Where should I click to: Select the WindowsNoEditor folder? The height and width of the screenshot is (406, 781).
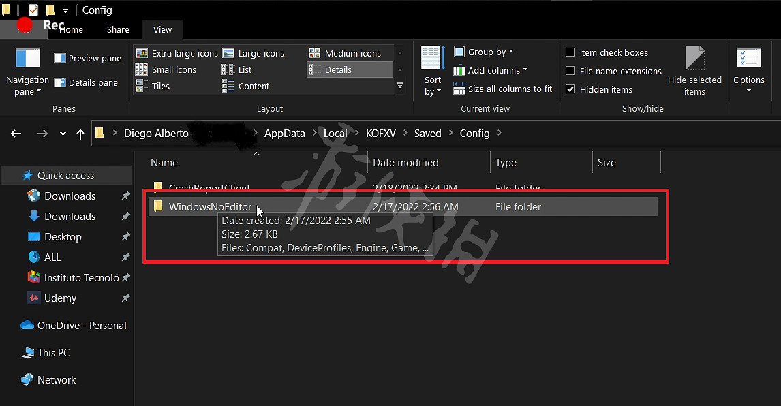(210, 207)
